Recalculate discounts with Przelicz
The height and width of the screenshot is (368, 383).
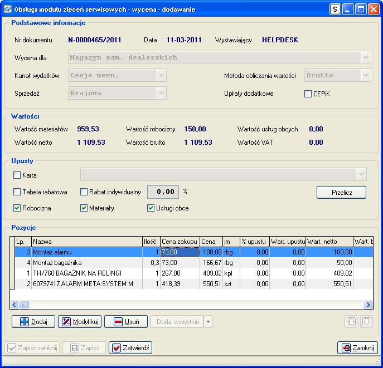342,193
